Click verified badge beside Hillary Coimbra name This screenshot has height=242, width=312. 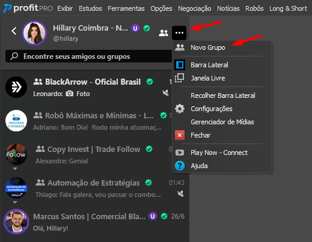tap(147, 28)
